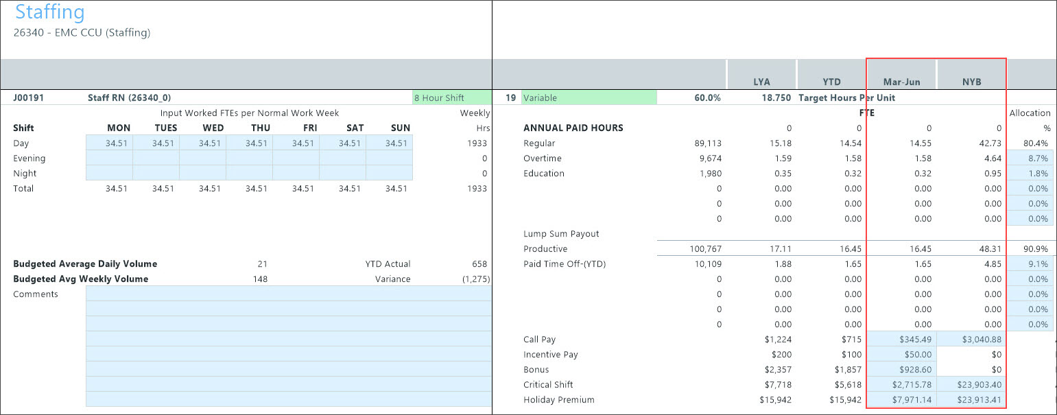The height and width of the screenshot is (415, 1057).
Task: Open the Variable type dropdown cell
Action: (589, 98)
